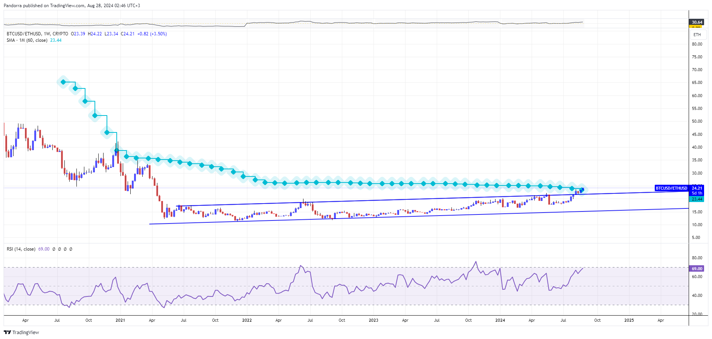Click the ETH currency label on price axis

[x=697, y=35]
